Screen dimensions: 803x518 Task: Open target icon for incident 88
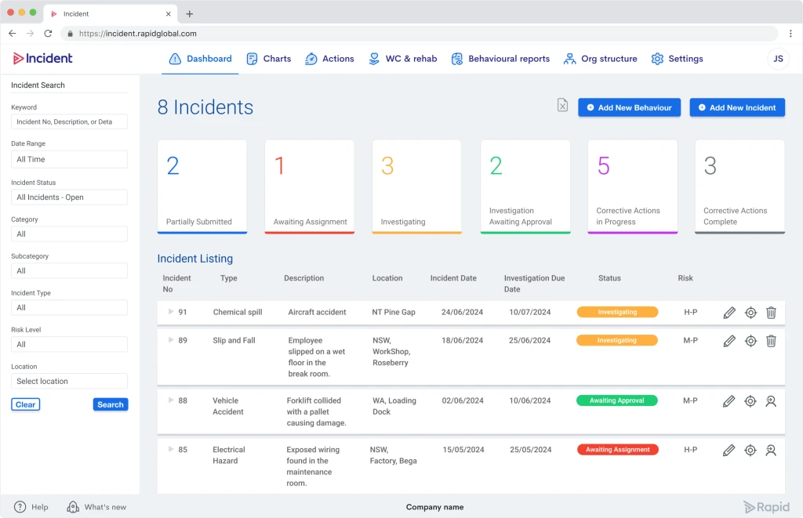(750, 401)
